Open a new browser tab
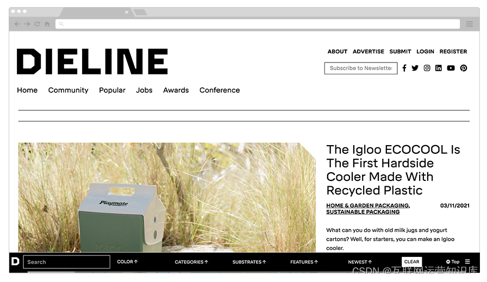 pyautogui.click(x=140, y=12)
